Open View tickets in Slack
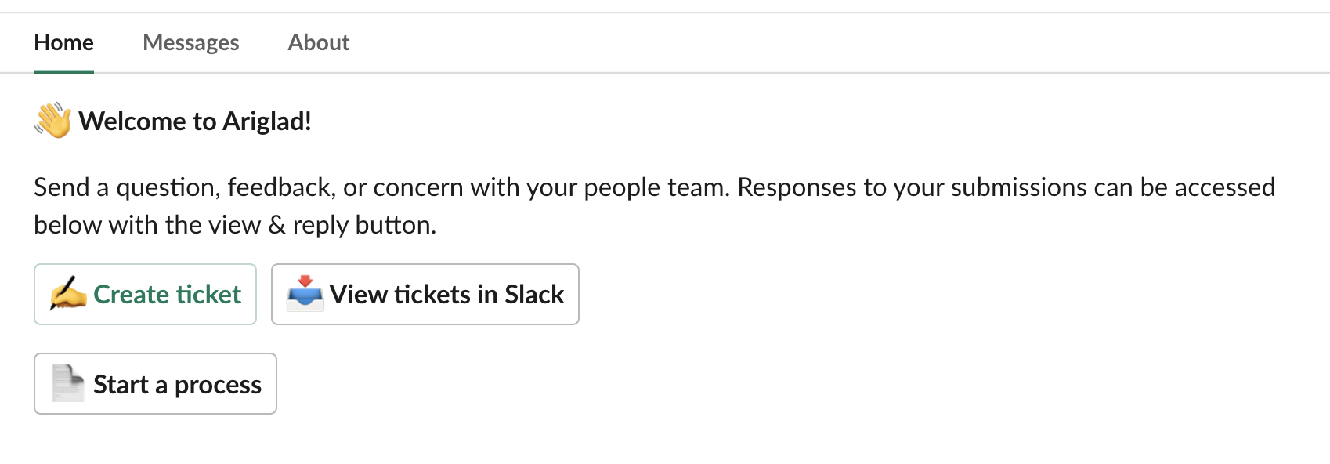1330x464 pixels. pos(425,294)
